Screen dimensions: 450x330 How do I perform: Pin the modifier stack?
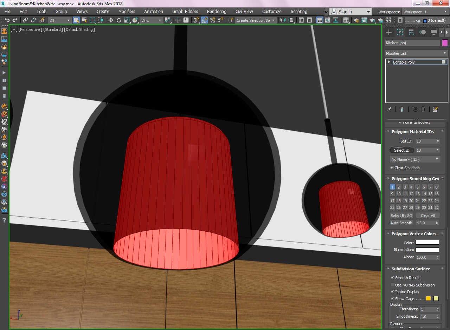click(389, 109)
